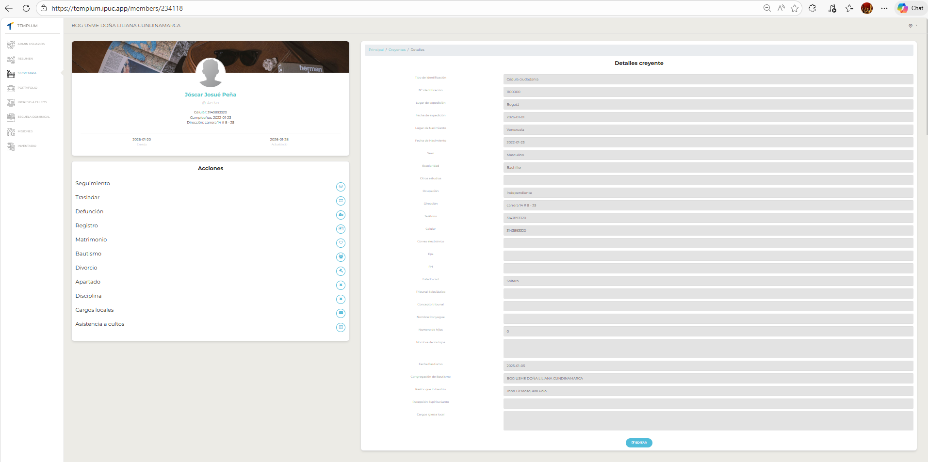Follow the Creyentes breadcrumb link
Image resolution: width=928 pixels, height=462 pixels.
pyautogui.click(x=397, y=50)
